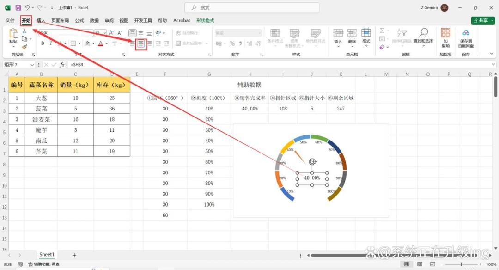Select the 40.00% text box in chart
The width and height of the screenshot is (499, 270).
point(312,178)
